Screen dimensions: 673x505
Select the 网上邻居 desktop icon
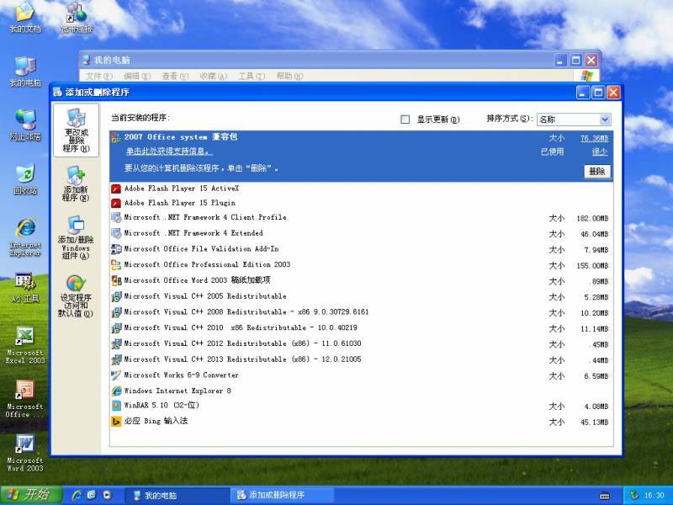[25, 125]
